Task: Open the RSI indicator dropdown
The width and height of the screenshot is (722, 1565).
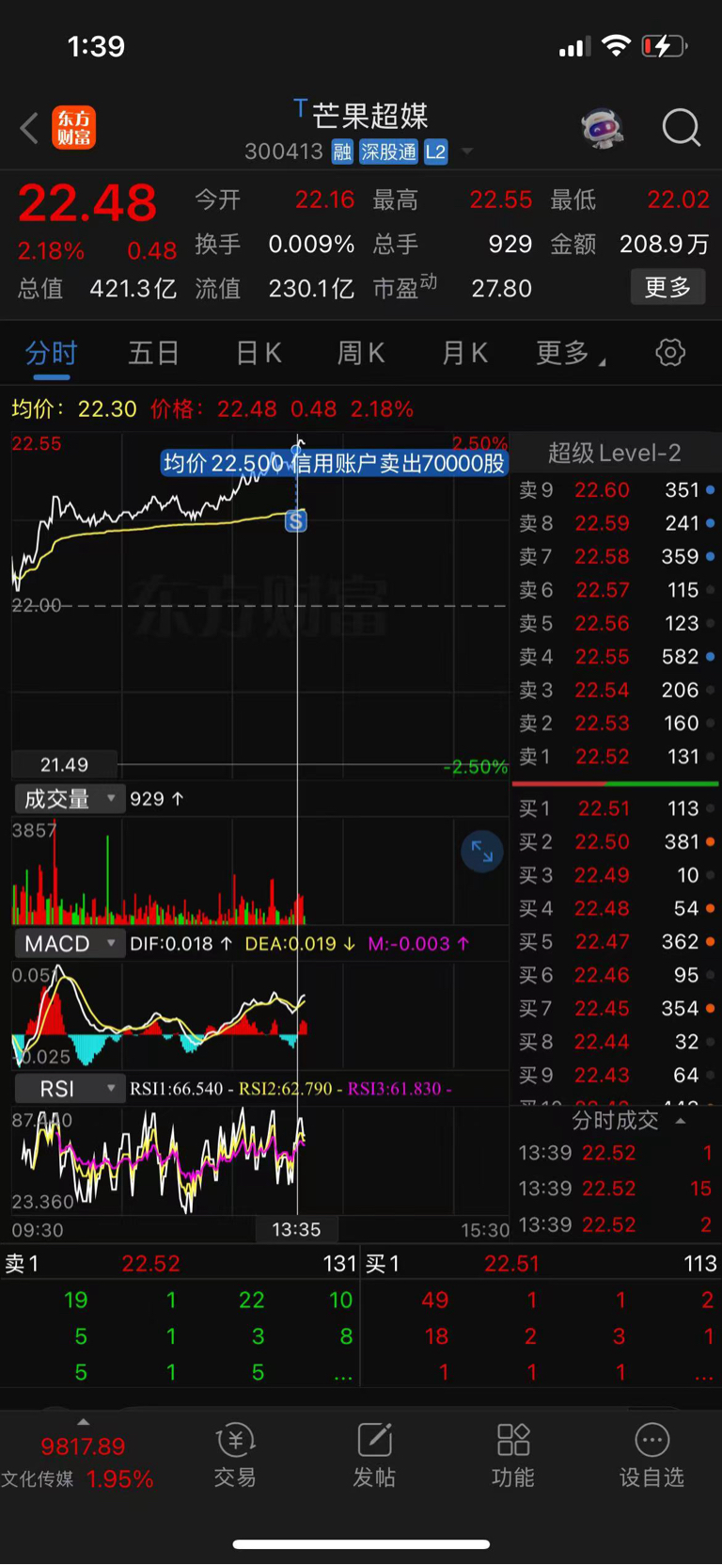Action: click(69, 1089)
